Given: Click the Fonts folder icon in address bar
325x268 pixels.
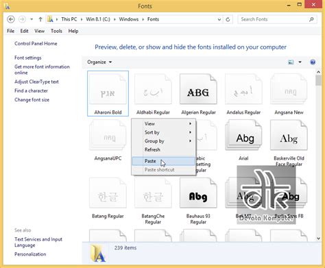Looking at the screenshot, I should click(x=50, y=19).
